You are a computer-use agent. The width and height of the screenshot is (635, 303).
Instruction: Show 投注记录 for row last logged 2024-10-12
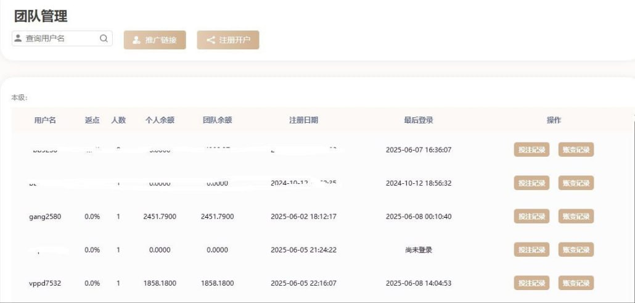tap(531, 183)
